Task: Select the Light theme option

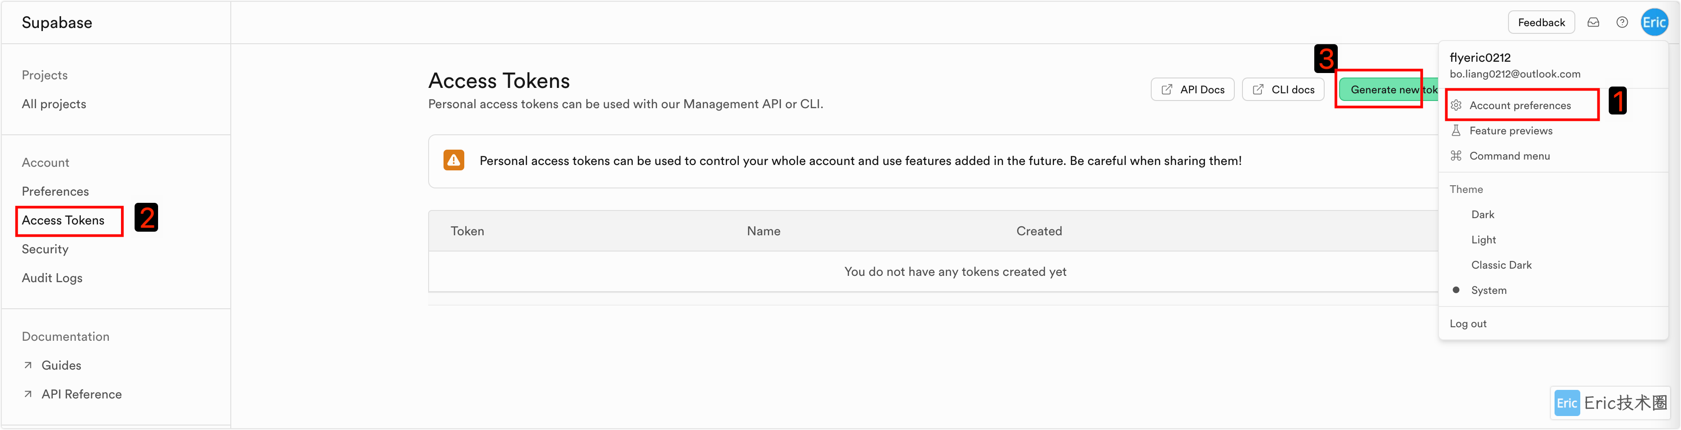Action: (1483, 240)
